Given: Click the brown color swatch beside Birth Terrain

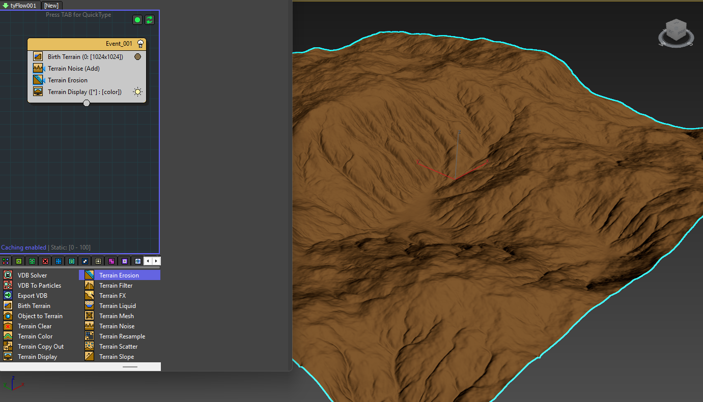Looking at the screenshot, I should pyautogui.click(x=137, y=56).
